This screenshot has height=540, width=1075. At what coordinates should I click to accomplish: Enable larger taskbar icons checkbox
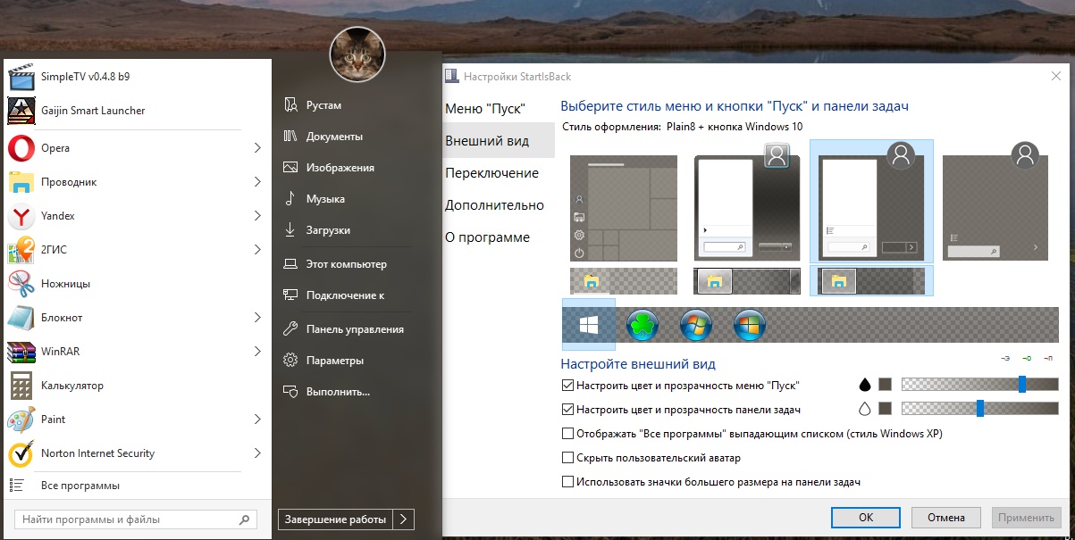coord(567,482)
